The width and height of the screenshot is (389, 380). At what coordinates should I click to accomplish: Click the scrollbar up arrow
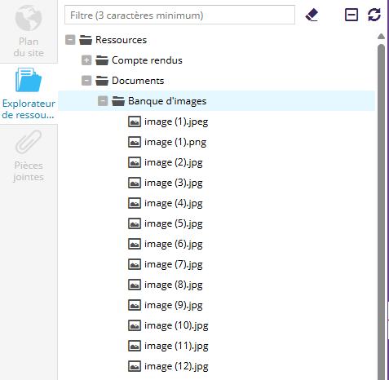click(x=381, y=37)
